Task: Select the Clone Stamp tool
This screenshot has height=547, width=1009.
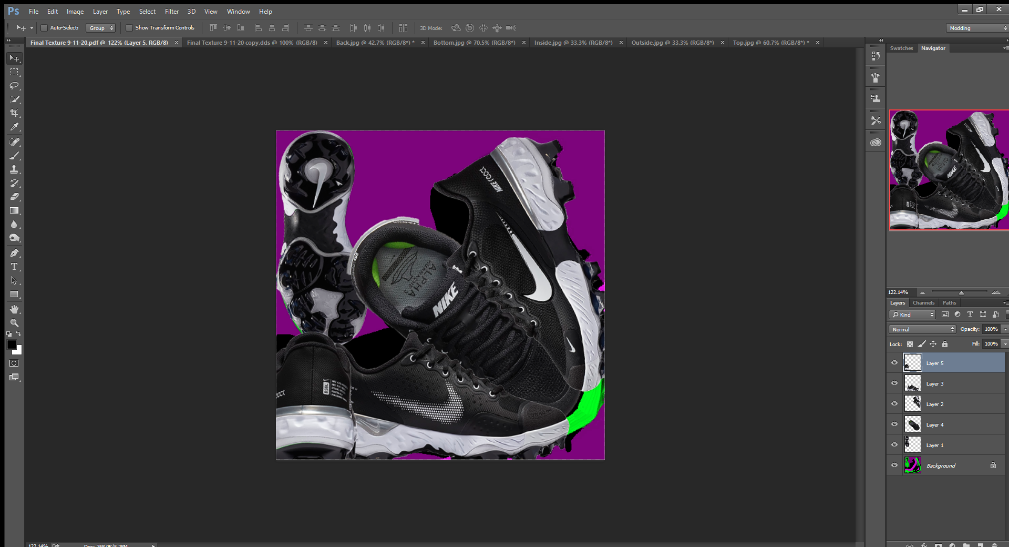Action: (14, 169)
